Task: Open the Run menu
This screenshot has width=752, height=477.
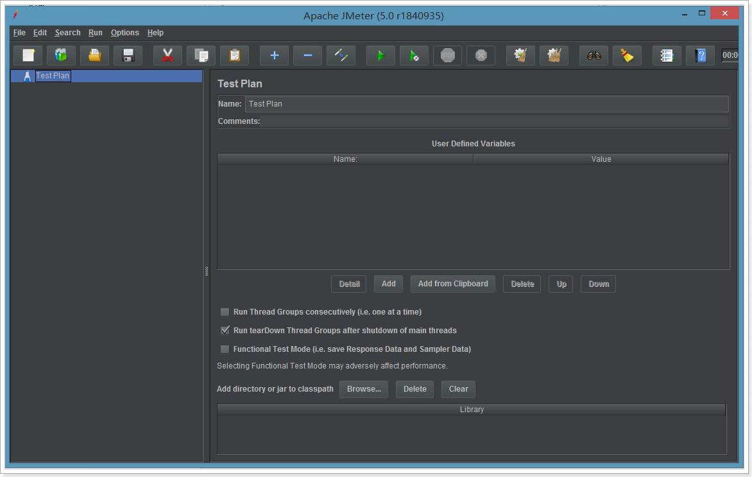Action: (96, 33)
